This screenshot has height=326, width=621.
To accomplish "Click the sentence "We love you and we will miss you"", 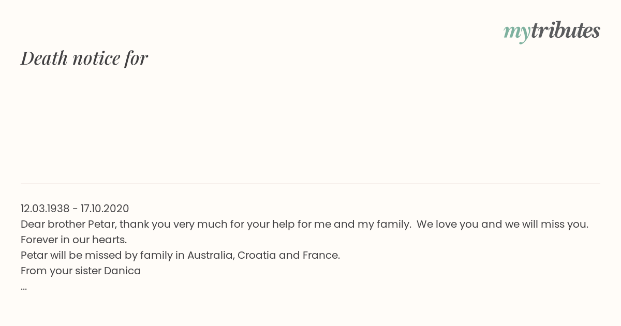I will (501, 225).
